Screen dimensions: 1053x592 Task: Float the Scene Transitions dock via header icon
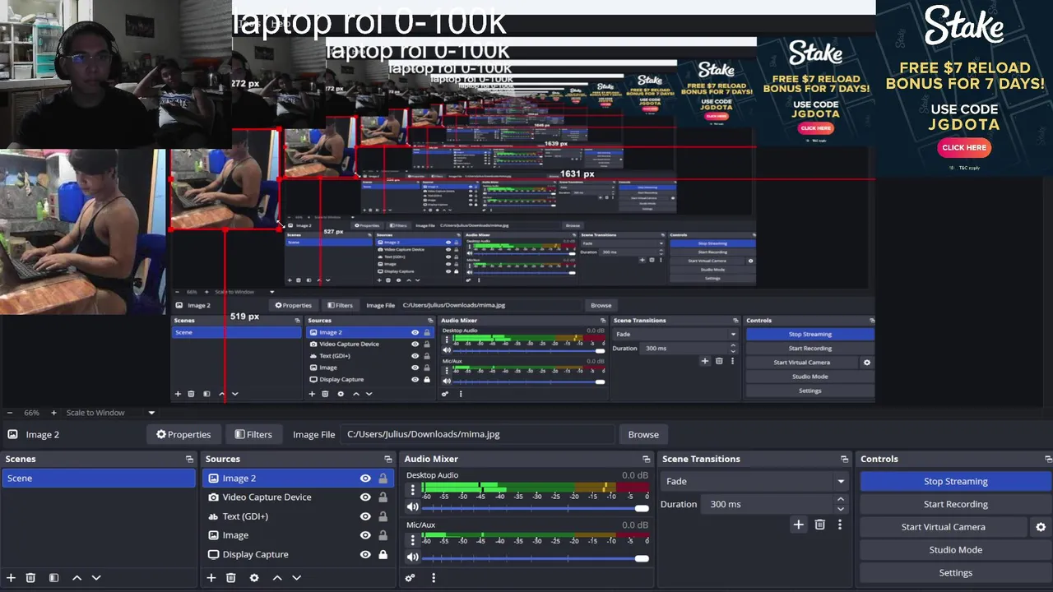[x=844, y=459]
